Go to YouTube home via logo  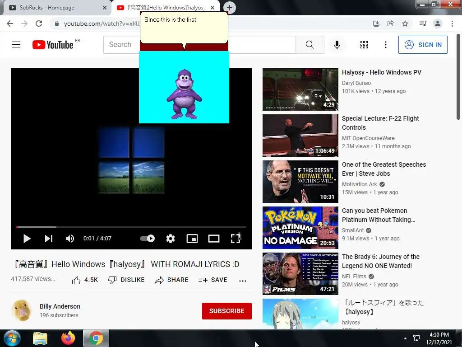(x=53, y=45)
